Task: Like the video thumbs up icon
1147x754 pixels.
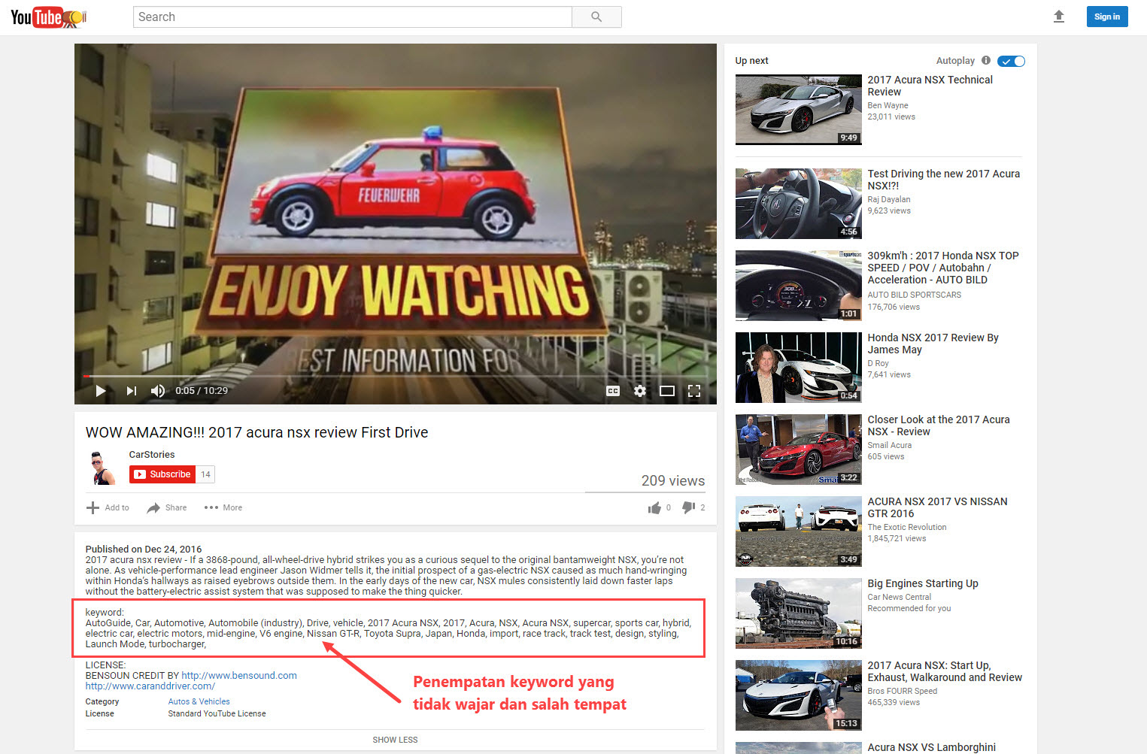Action: tap(654, 508)
